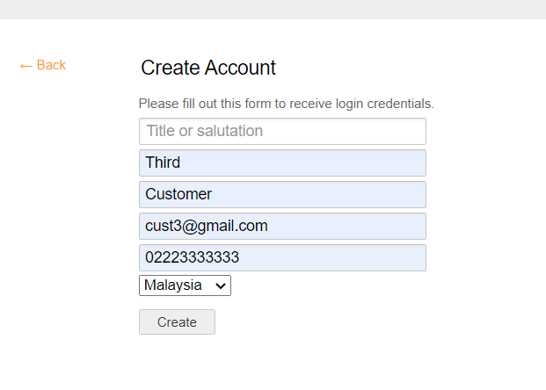Focus the phone number field 02223333333
Viewport: 546px width, 390px height.
282,258
